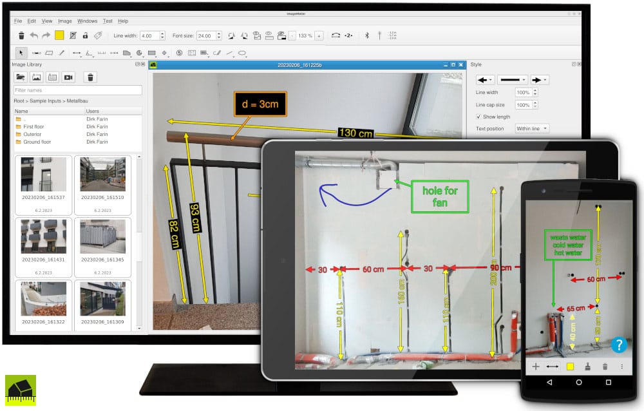Click the yellow color swatch in toolbar
The width and height of the screenshot is (644, 411).
coord(59,36)
